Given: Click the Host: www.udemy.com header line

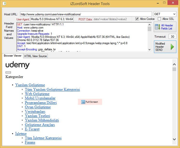Looking at the screenshot, I should [x=30, y=28].
